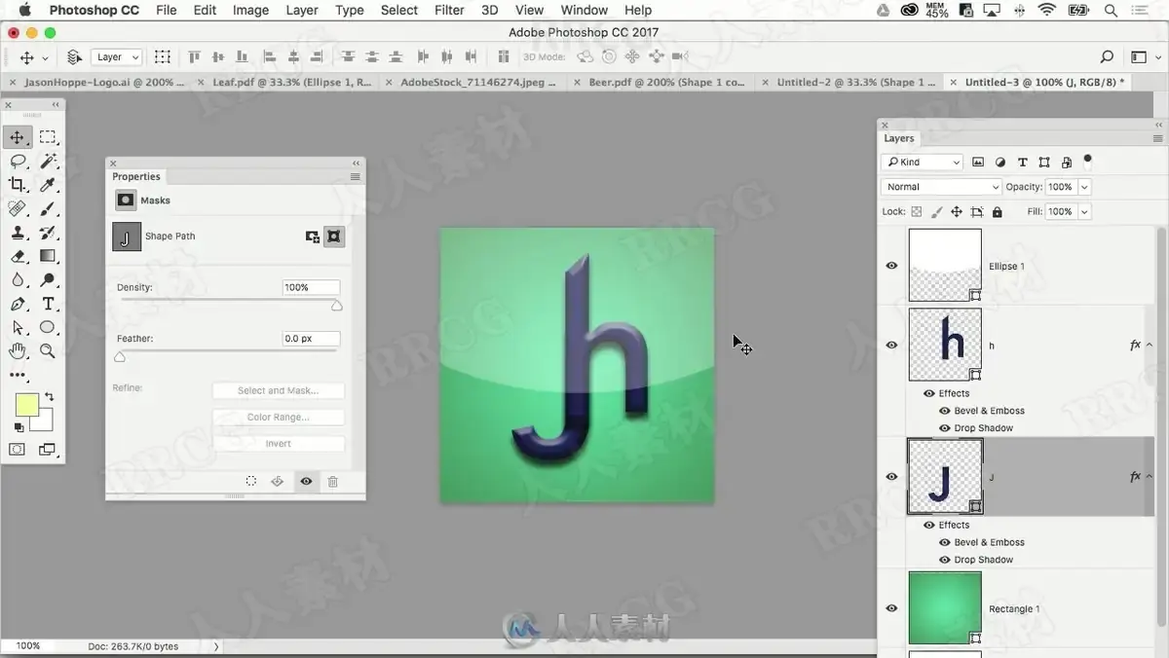The image size is (1169, 658).
Task: Click the Density slider handle
Action: tap(336, 306)
